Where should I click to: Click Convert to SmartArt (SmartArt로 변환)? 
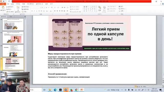(x=76, y=12)
